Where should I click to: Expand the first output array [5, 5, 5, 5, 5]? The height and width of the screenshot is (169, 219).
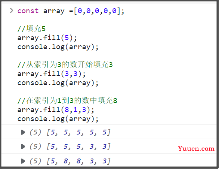pyautogui.click(x=23, y=132)
